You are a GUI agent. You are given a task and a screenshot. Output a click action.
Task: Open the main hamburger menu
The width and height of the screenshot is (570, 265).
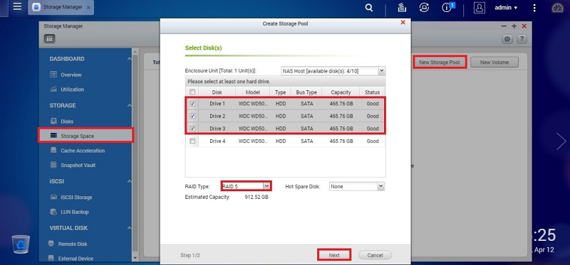[x=17, y=7]
